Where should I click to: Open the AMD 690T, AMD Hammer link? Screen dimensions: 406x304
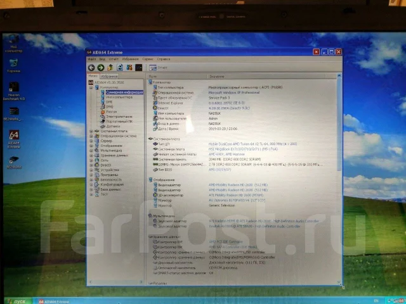coord(226,155)
